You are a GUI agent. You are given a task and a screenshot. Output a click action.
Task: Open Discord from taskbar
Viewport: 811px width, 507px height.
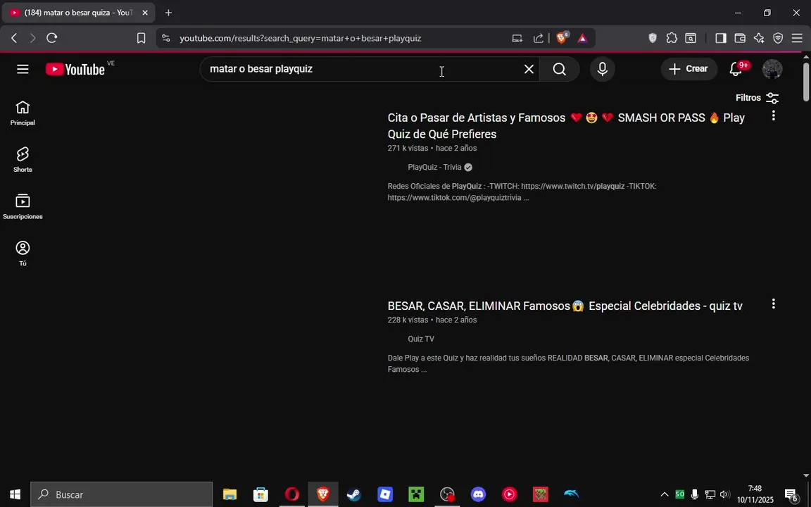479,494
